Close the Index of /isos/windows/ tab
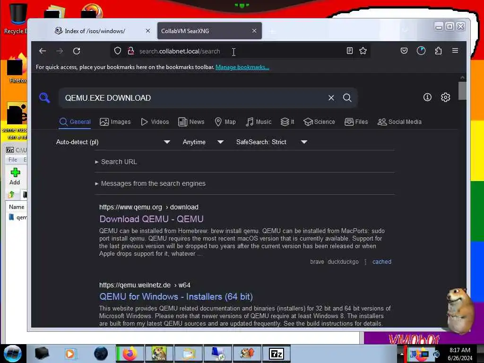This screenshot has width=484, height=363. pyautogui.click(x=148, y=31)
